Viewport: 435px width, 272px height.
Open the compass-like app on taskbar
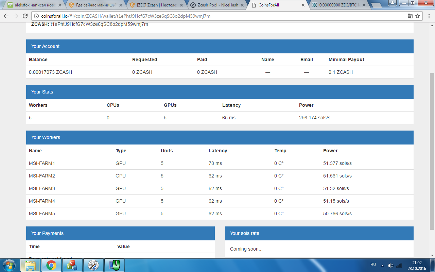pos(93,265)
